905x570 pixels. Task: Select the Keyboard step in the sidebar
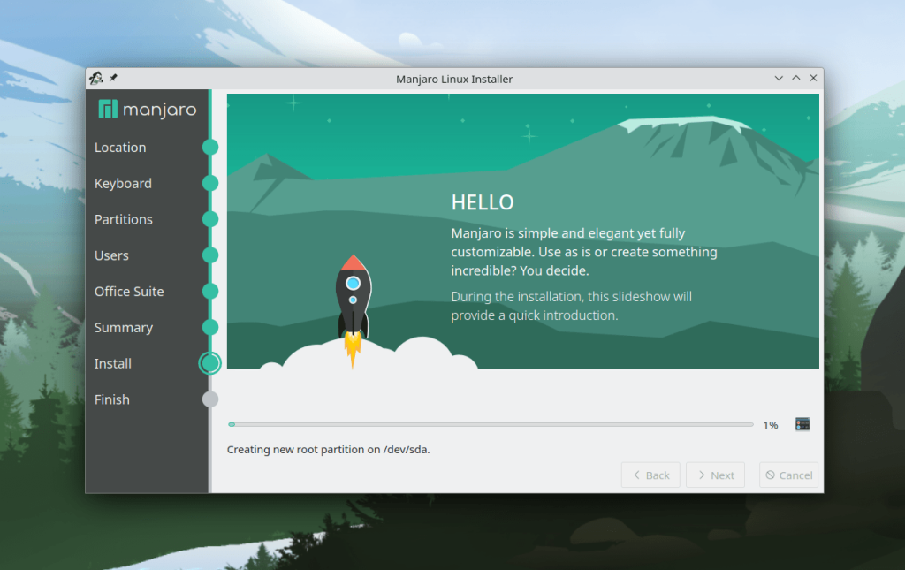coord(123,183)
